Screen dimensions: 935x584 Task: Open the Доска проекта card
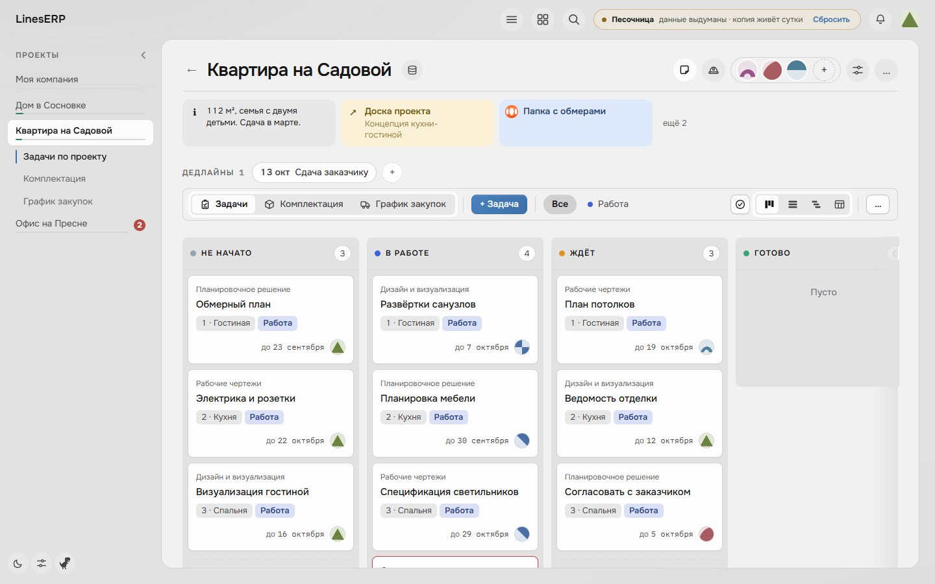pyautogui.click(x=418, y=123)
